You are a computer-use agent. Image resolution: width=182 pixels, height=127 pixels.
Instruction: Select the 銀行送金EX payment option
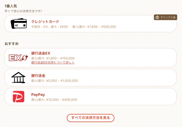pos(90,57)
